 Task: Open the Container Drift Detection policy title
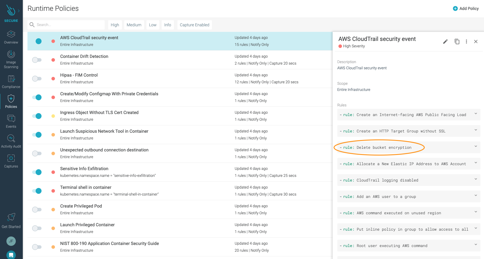[84, 56]
